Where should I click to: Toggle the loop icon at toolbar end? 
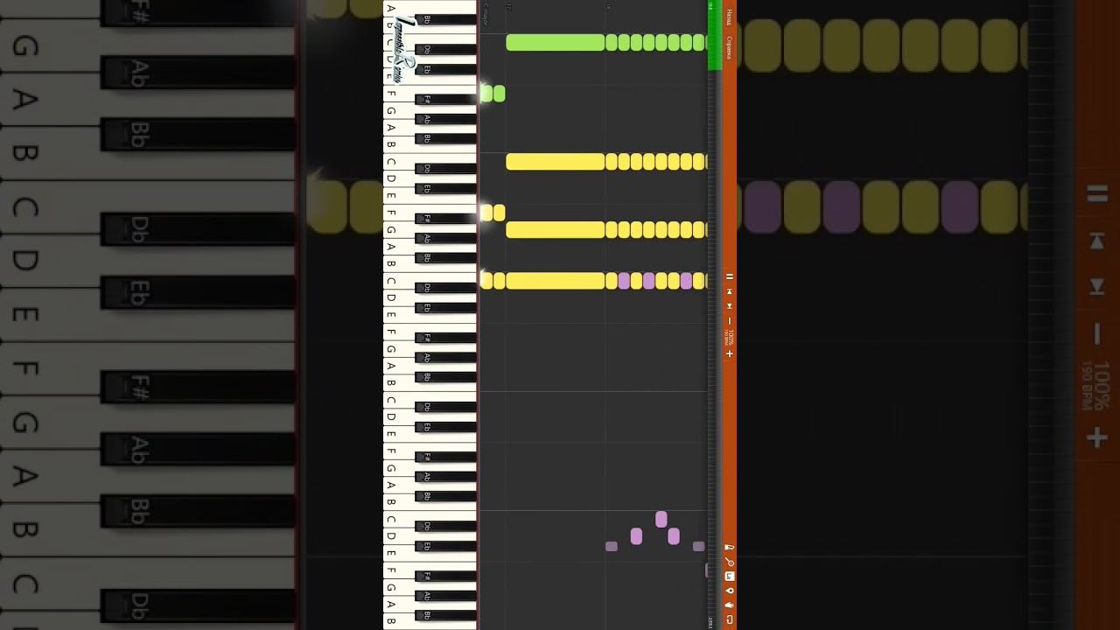(x=730, y=619)
